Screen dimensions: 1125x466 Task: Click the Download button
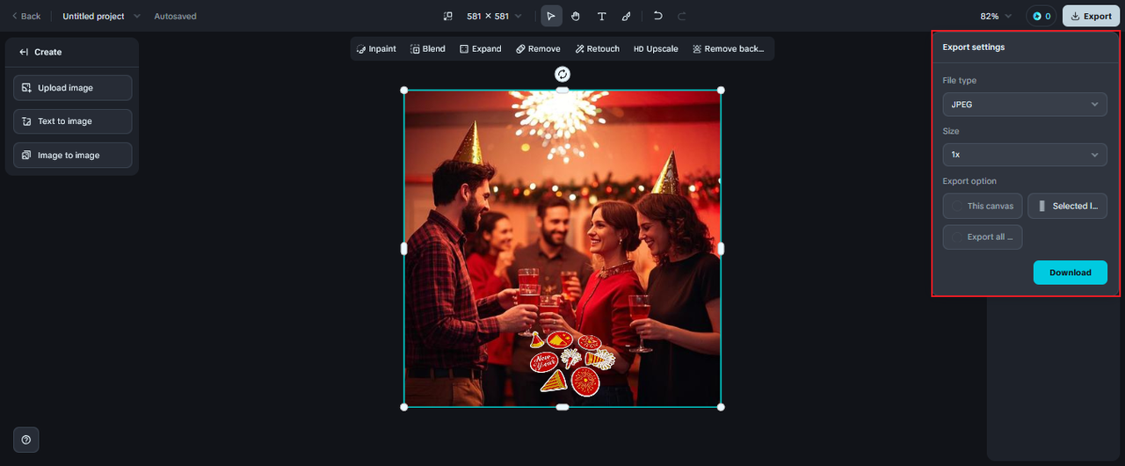pyautogui.click(x=1071, y=273)
